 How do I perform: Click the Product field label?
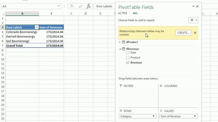pyautogui.click(x=135, y=58)
